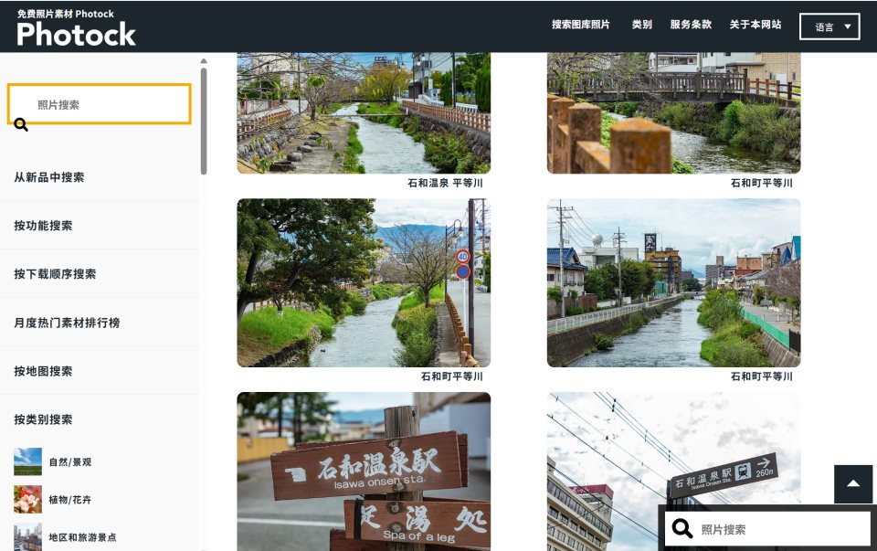Open the river photo with speed limit sign

point(363,282)
